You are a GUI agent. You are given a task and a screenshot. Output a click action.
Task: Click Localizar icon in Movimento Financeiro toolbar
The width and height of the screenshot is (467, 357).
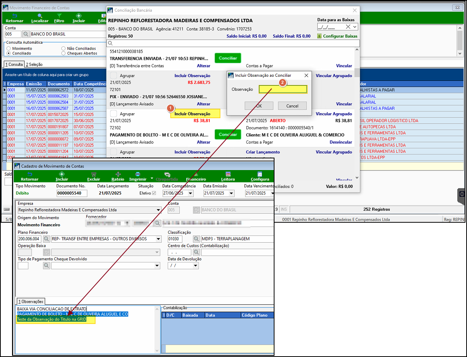tap(40, 16)
